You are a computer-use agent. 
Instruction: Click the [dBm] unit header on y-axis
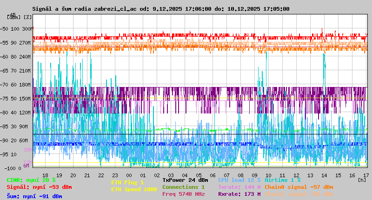14,17
